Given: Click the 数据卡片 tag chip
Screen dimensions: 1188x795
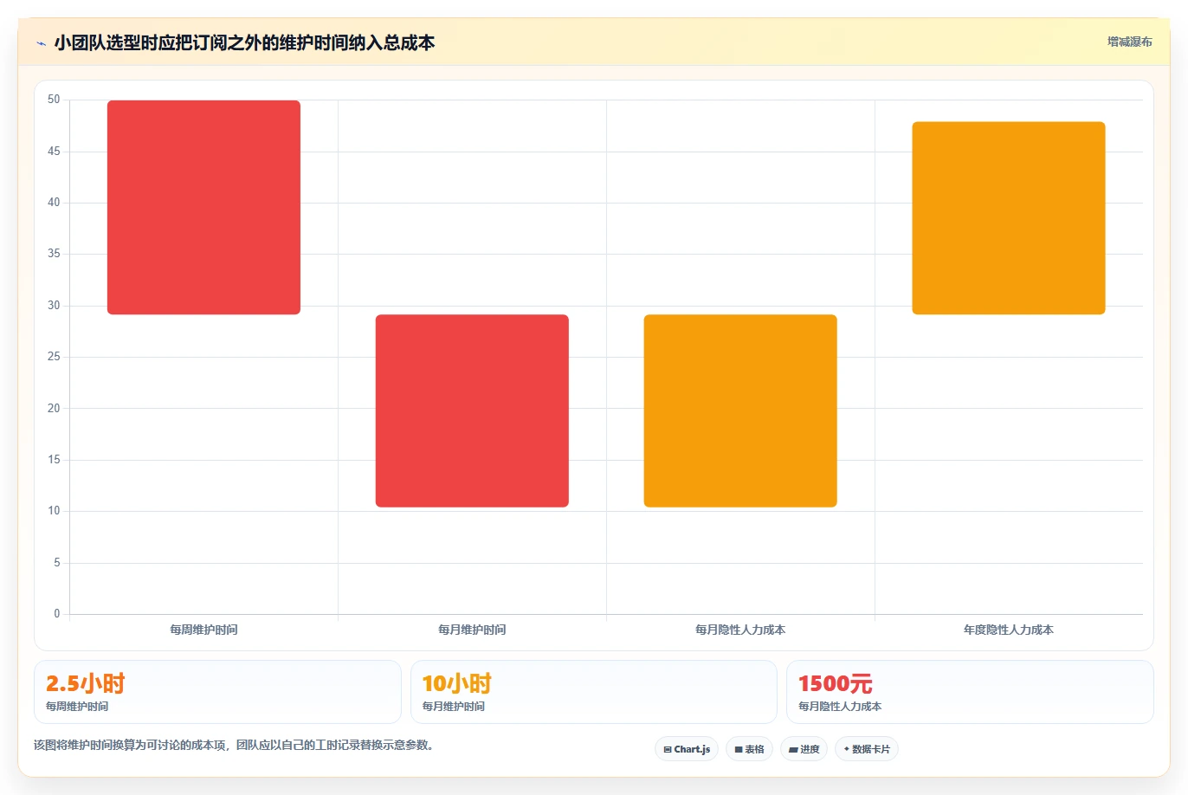Looking at the screenshot, I should [x=866, y=749].
